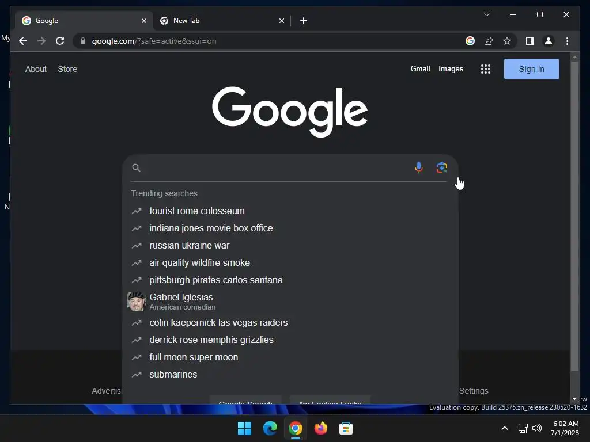The image size is (590, 442).
Task: Close the New Tab tab
Action: pos(281,21)
